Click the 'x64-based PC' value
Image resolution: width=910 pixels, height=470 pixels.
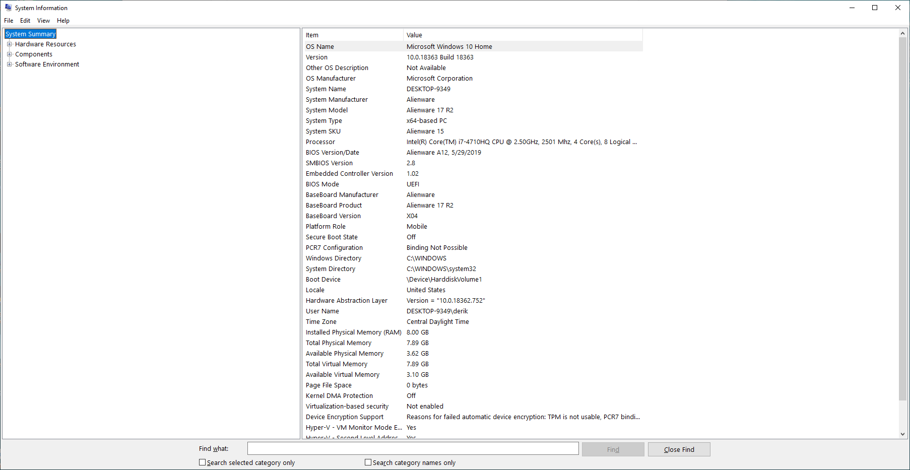pos(426,120)
